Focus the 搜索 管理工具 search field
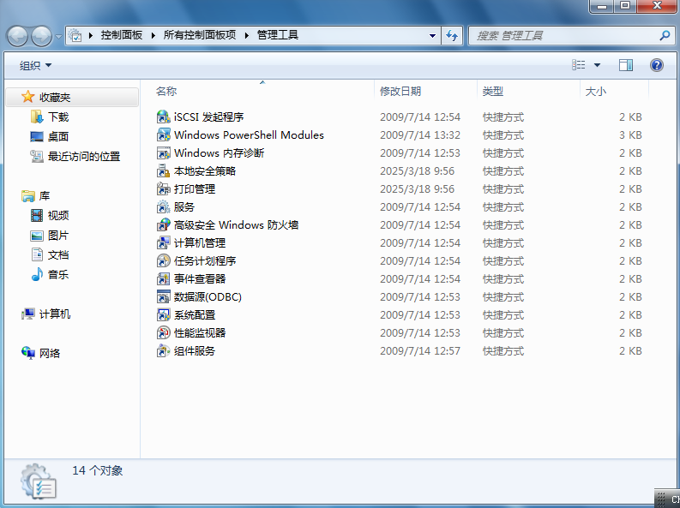680x508 pixels. (563, 35)
